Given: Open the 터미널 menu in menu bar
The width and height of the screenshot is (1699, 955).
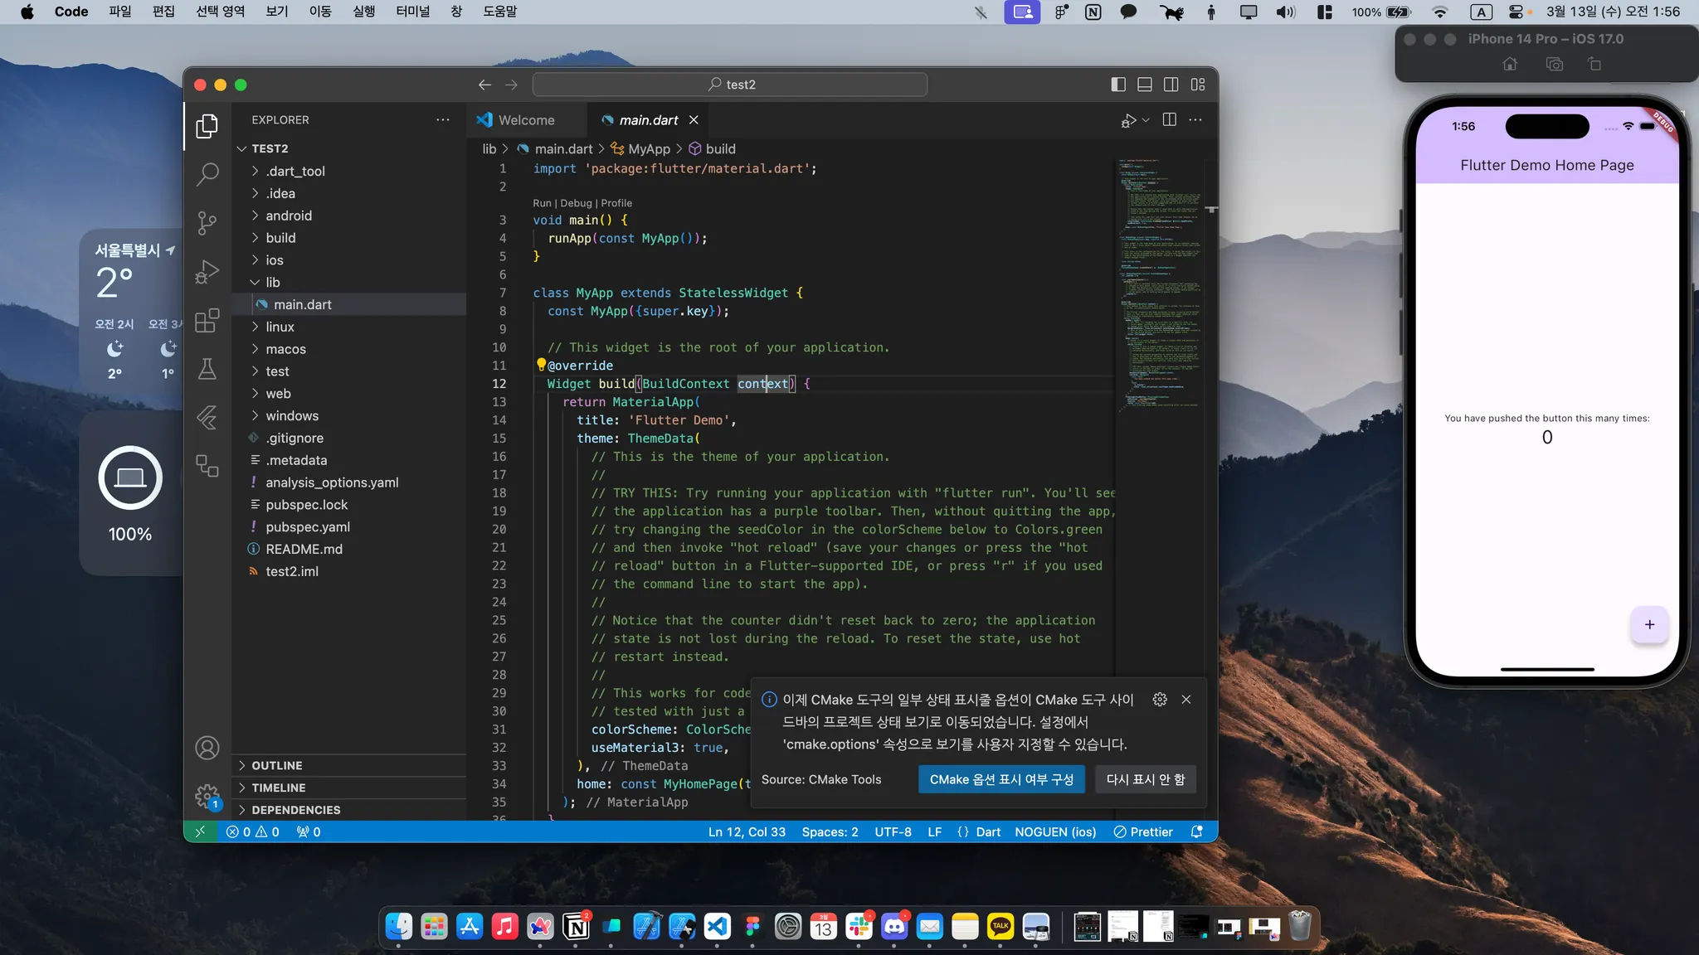Looking at the screenshot, I should coord(412,12).
